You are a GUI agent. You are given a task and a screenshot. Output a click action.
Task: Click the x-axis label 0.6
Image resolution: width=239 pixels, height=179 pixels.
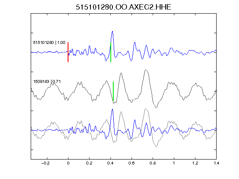(x=132, y=163)
